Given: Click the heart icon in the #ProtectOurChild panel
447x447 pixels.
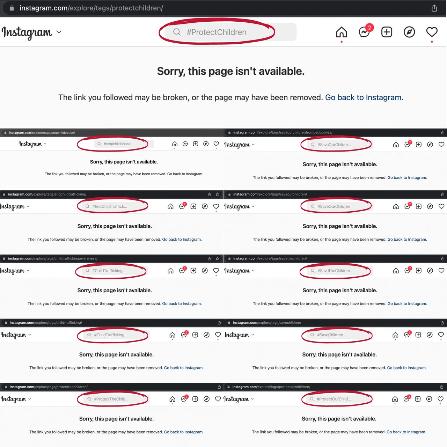Looking at the screenshot, I should 440,399.
